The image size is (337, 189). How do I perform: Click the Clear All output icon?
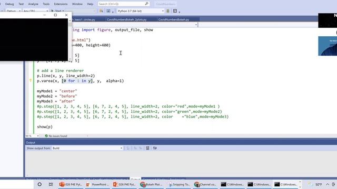coord(147,148)
